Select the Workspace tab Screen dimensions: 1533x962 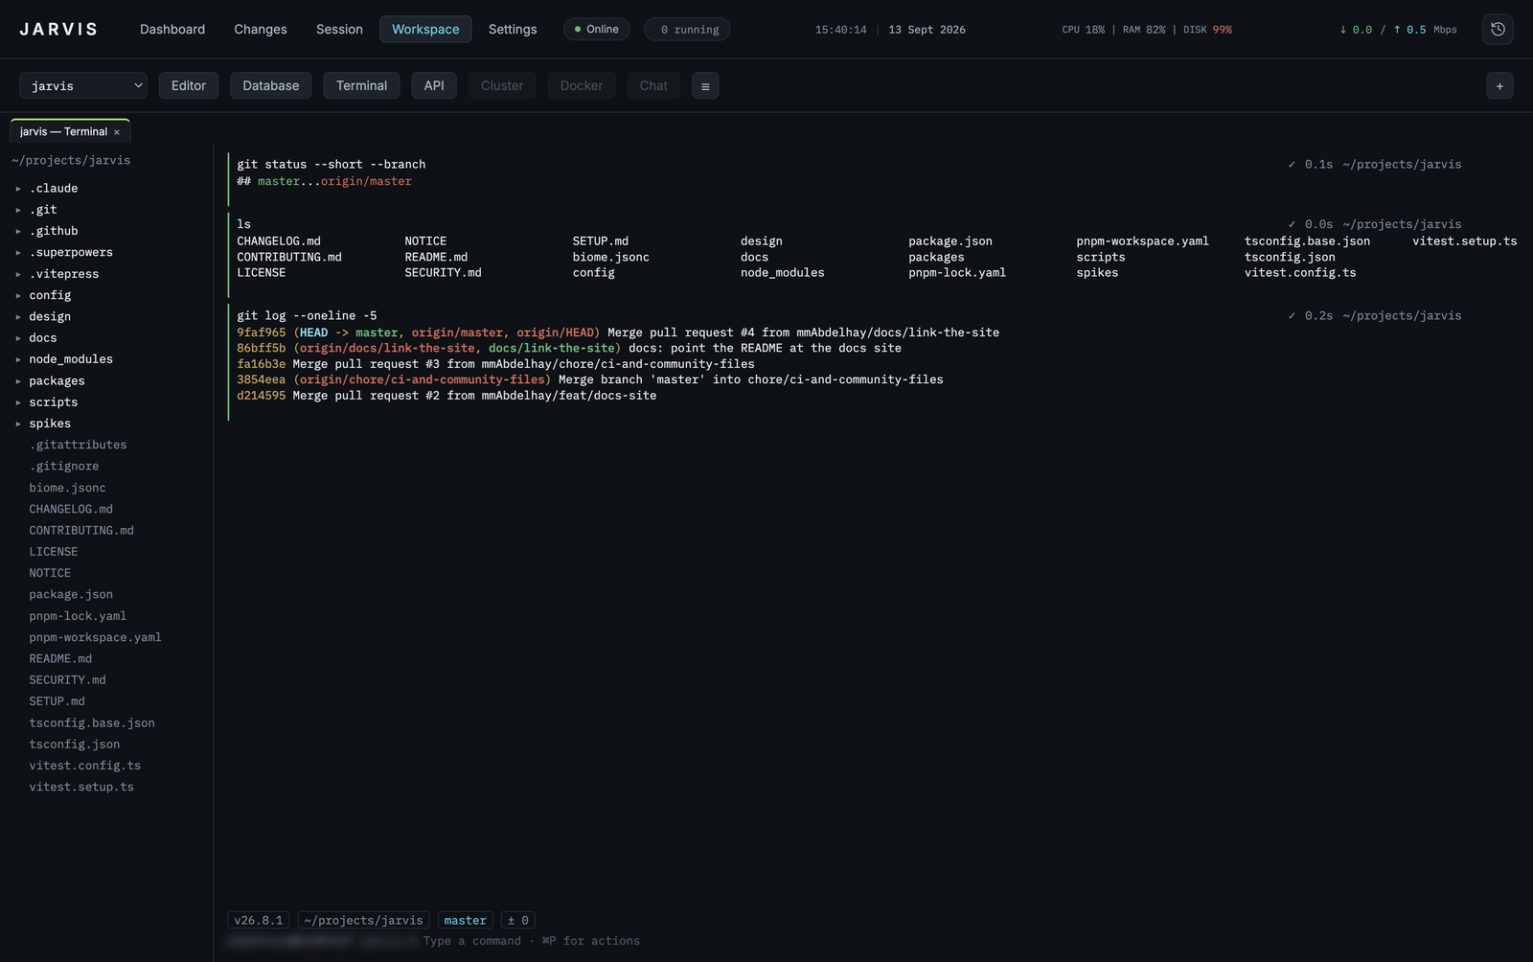pos(425,30)
